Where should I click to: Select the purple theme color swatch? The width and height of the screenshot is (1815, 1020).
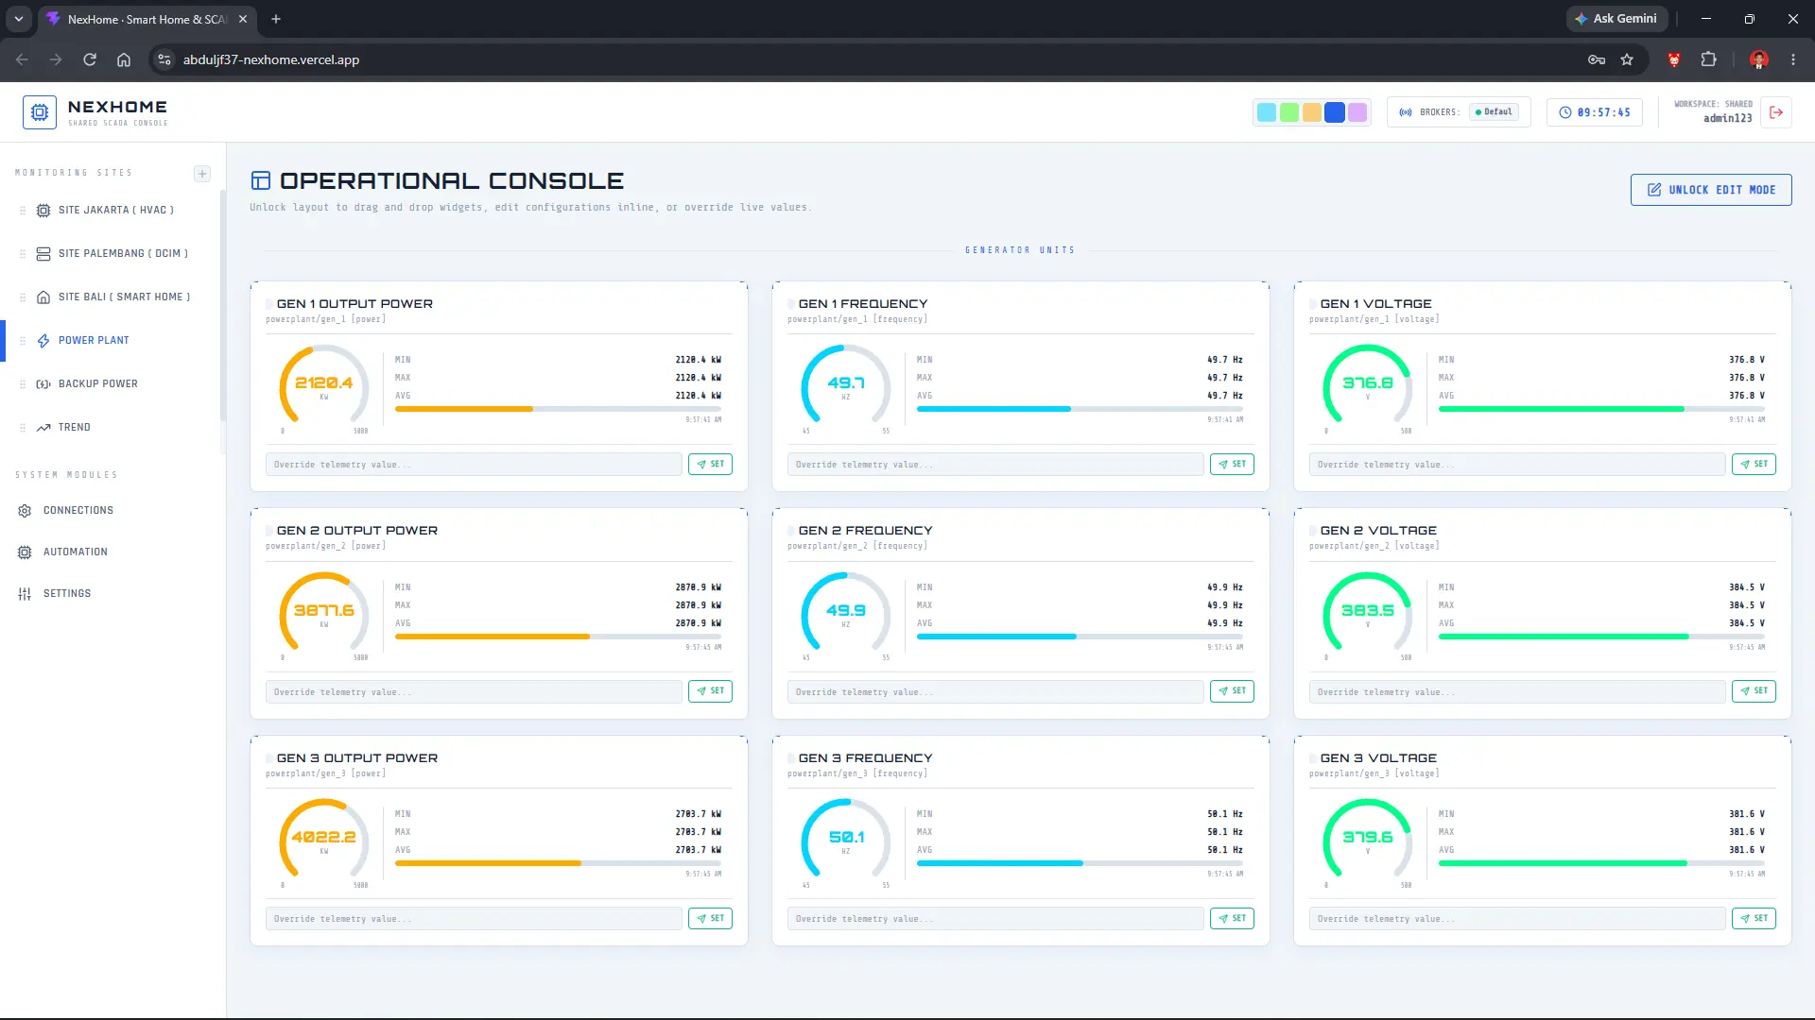[1357, 112]
